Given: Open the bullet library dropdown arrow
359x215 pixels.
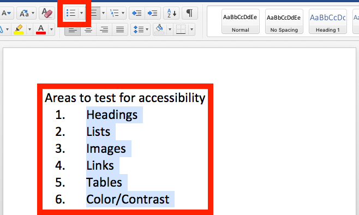Looking at the screenshot, I should pyautogui.click(x=81, y=13).
